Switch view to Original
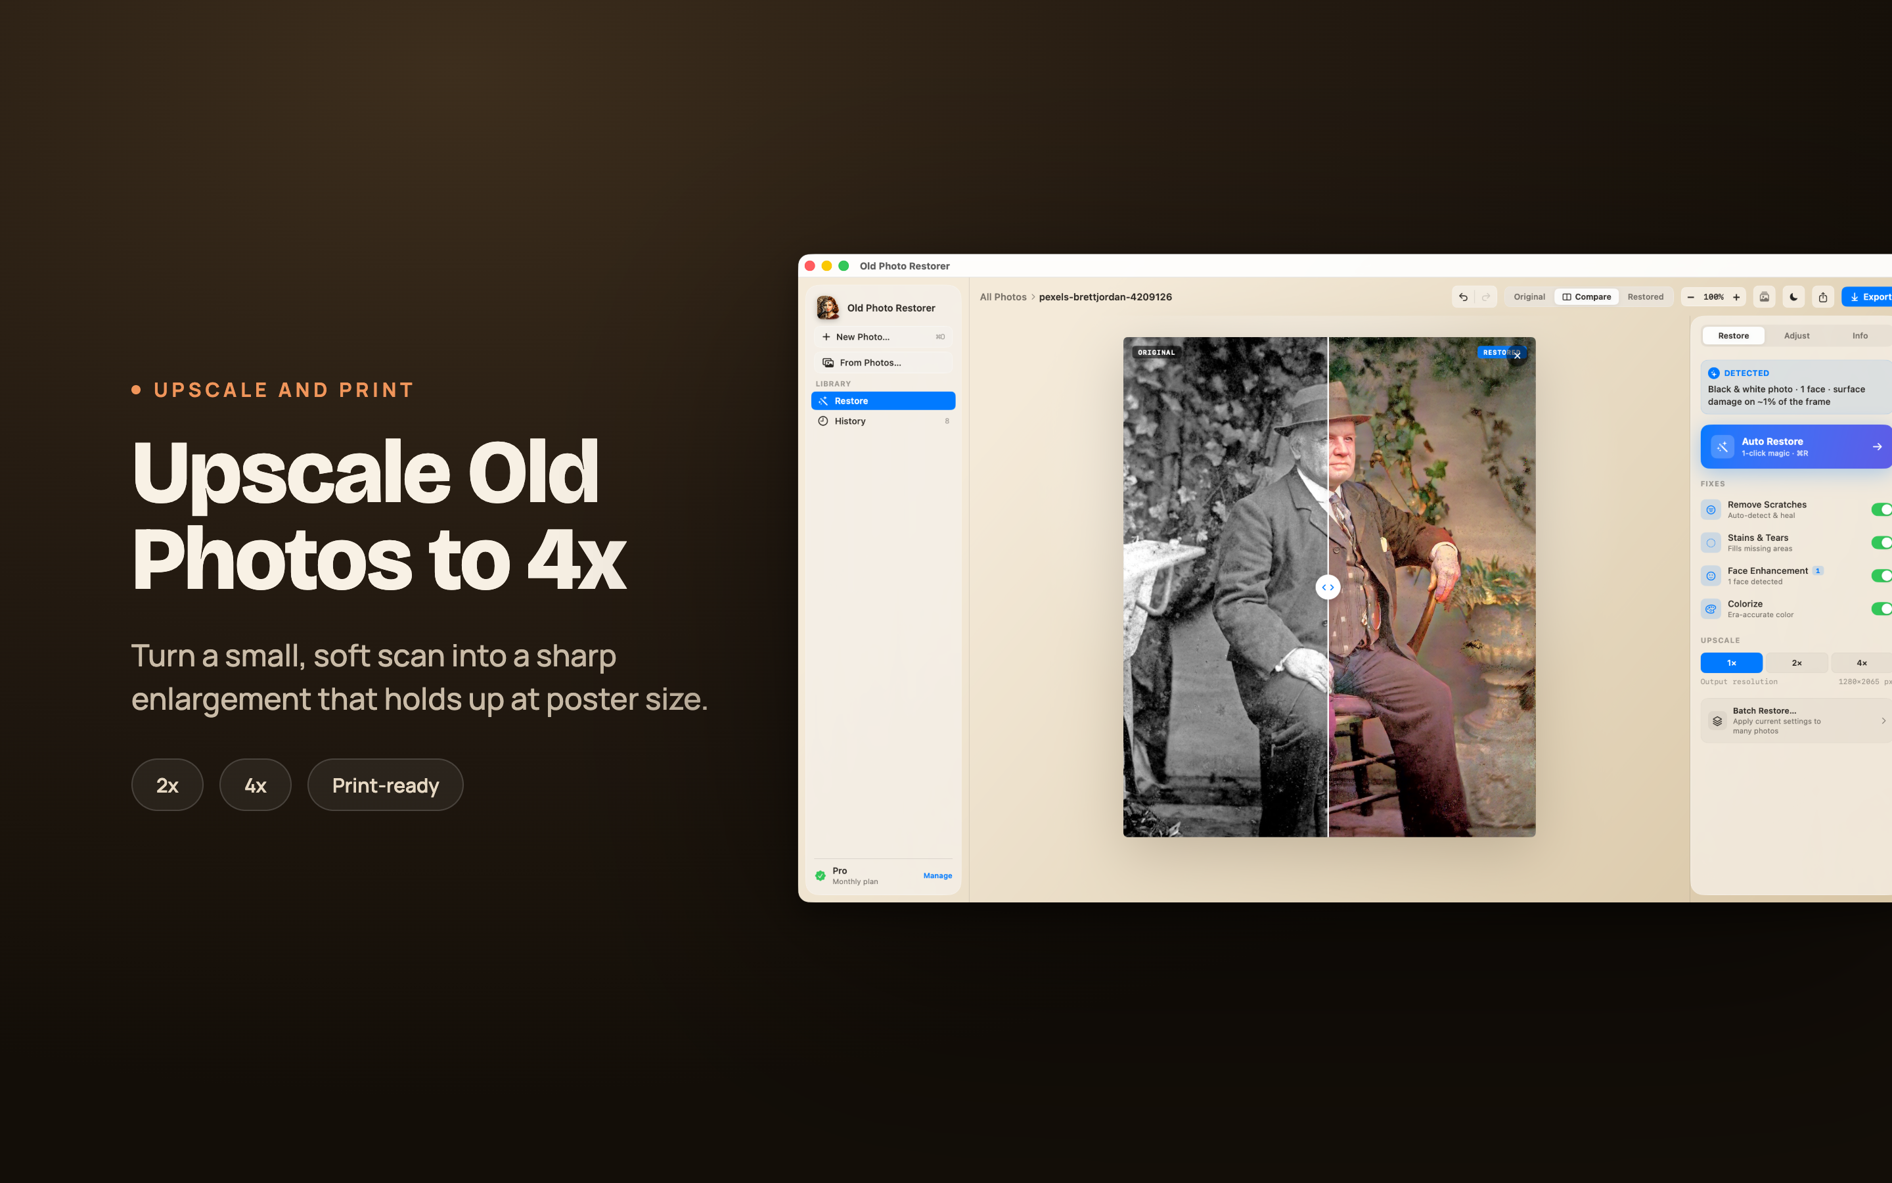The height and width of the screenshot is (1183, 1892). tap(1529, 297)
